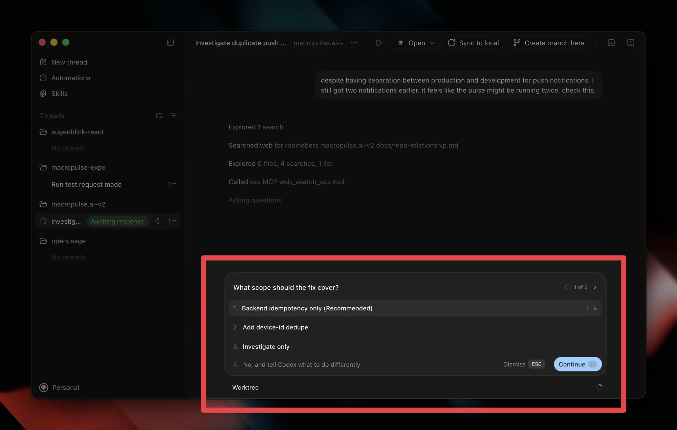Expand the 'Explored 1 search' step

click(x=256, y=127)
